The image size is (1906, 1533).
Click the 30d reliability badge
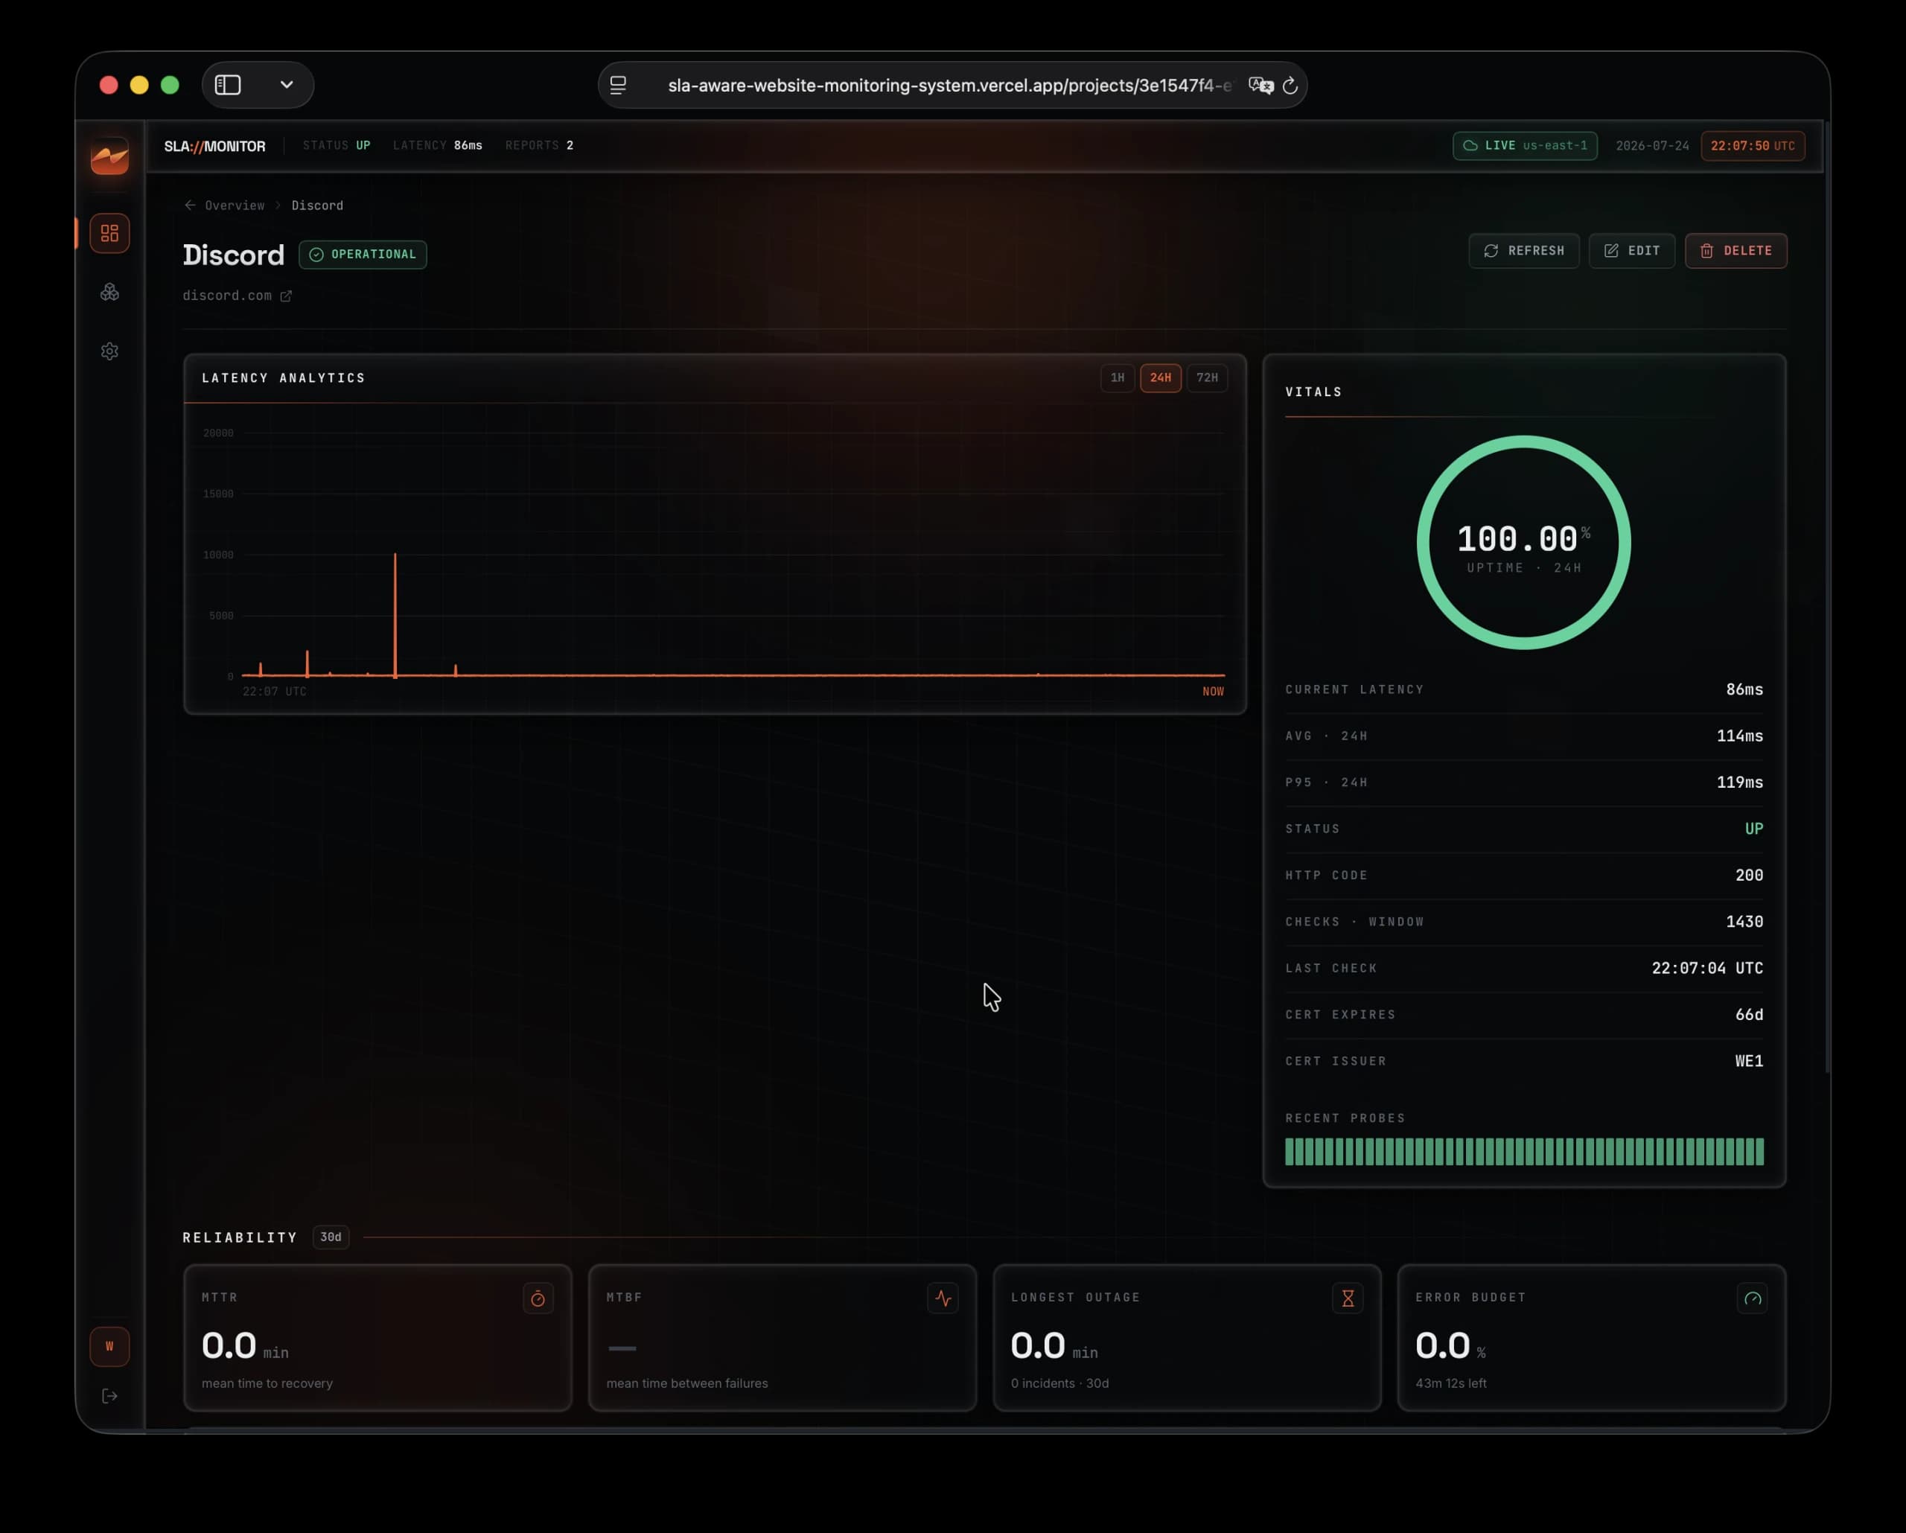331,1237
